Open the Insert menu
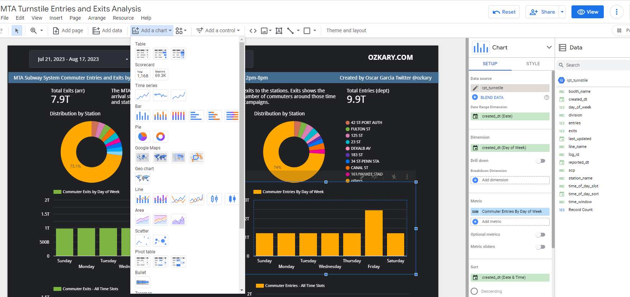Image resolution: width=630 pixels, height=297 pixels. 56,18
